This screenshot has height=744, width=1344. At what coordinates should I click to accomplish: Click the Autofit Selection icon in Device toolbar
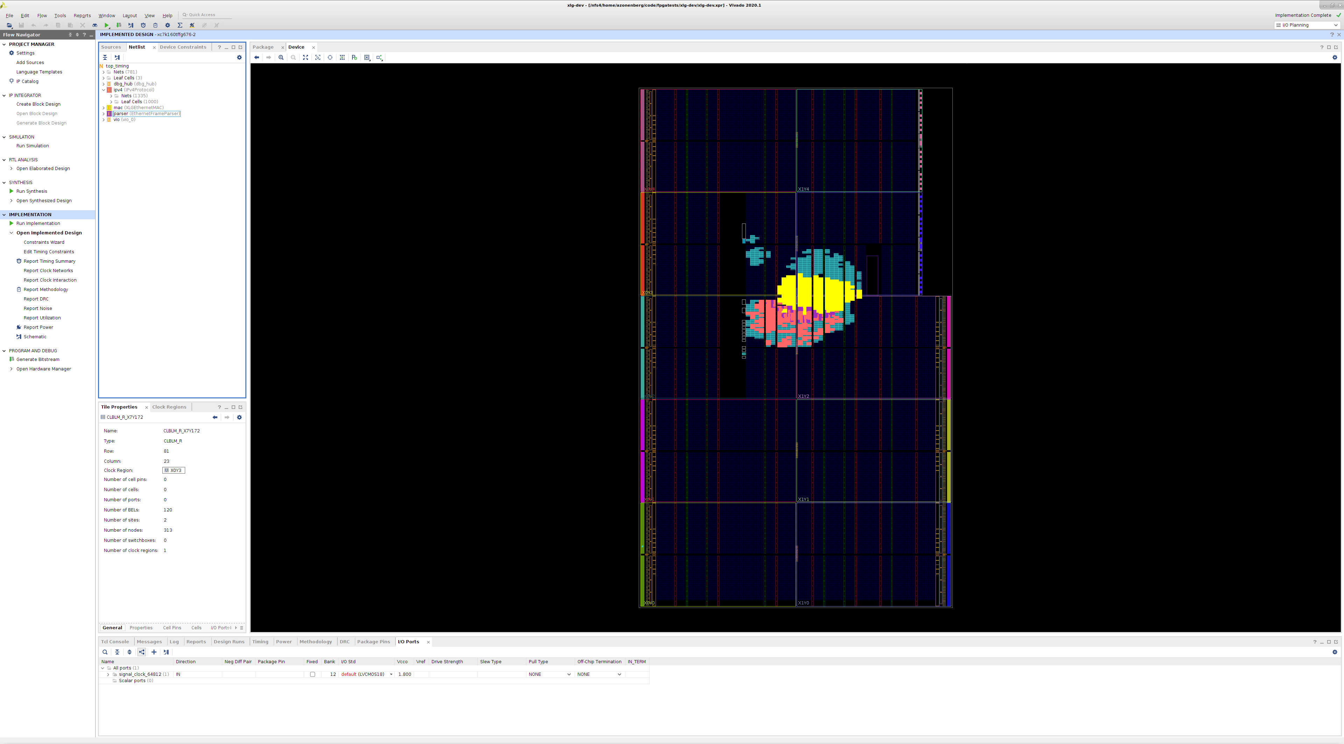point(318,57)
